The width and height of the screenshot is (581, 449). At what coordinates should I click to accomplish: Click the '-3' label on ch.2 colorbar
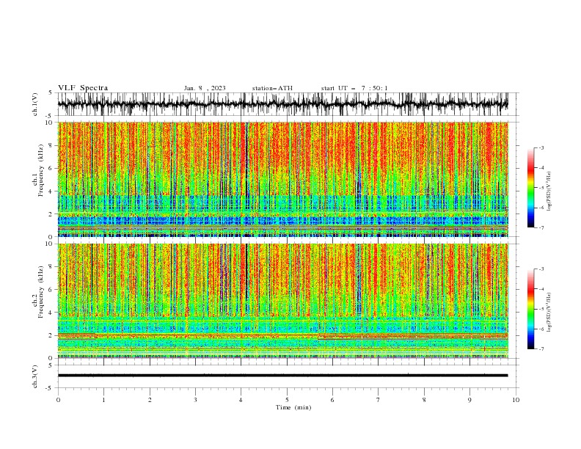click(541, 269)
